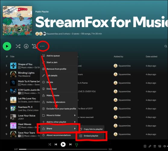Open Squaremiles profile link in Blinding Lights row
The image size is (168, 151).
125,74
